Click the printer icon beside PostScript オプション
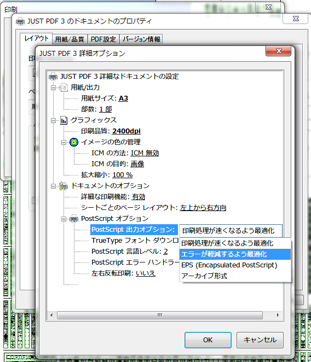The width and height of the screenshot is (311, 362). pyautogui.click(x=74, y=219)
